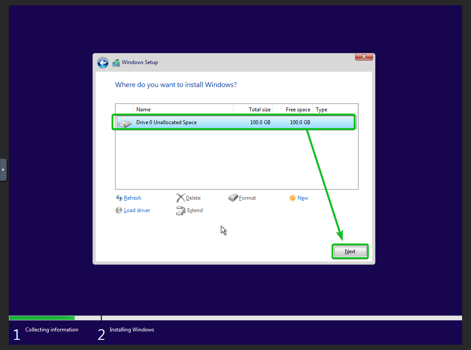
Task: Close the Windows Setup dialog
Action: coord(364,57)
